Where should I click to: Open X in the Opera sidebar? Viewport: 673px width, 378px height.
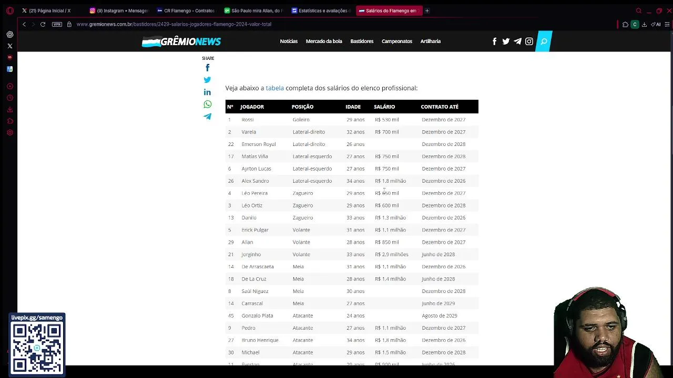coord(10,46)
